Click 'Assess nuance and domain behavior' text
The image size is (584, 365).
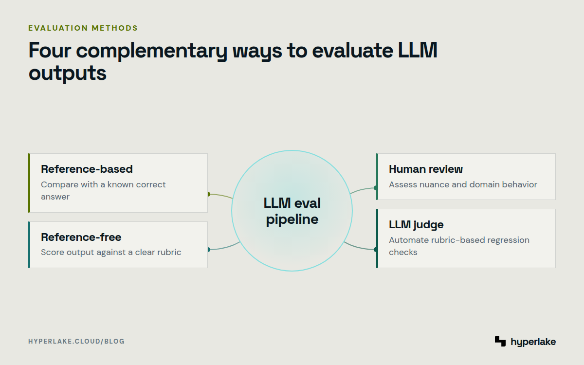click(x=463, y=184)
